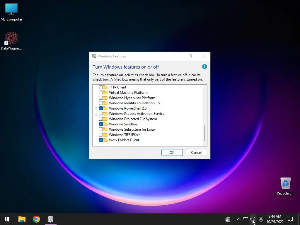Expand Windows Process Activation Service node
The image size is (300, 225).
click(96, 114)
